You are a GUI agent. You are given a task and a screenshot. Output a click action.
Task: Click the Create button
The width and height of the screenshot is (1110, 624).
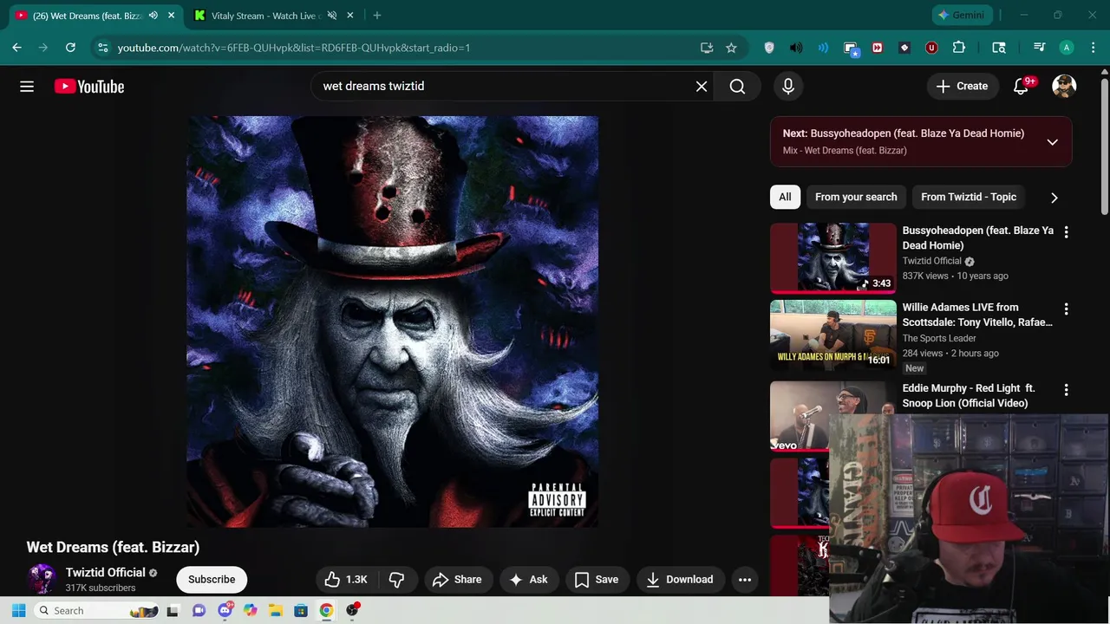[x=962, y=87]
